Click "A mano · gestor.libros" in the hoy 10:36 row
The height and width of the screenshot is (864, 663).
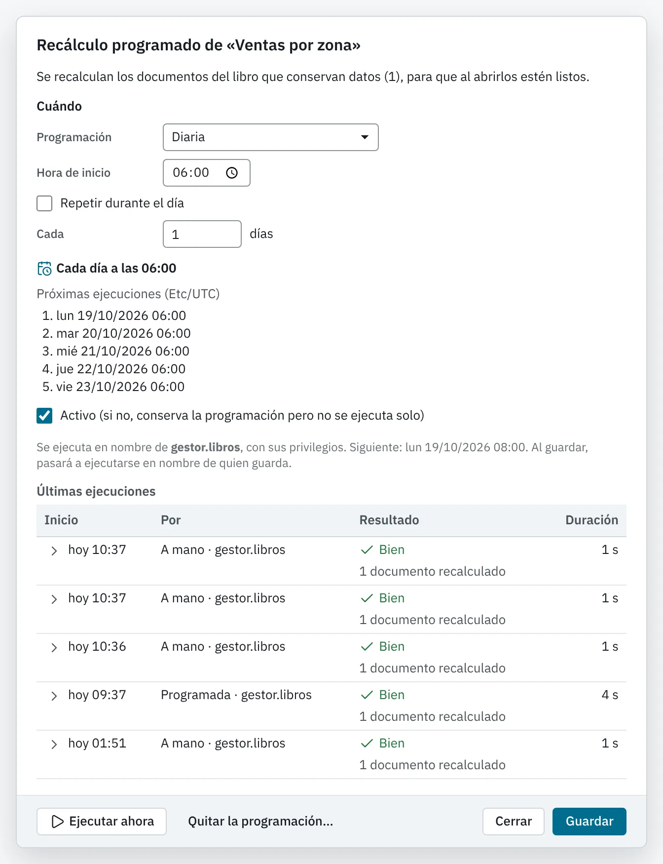(x=223, y=647)
